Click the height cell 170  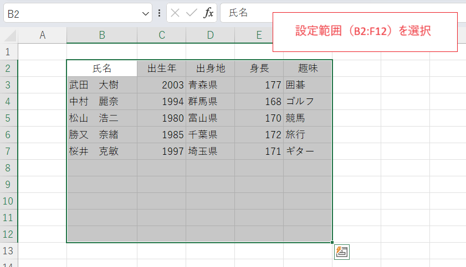259,118
